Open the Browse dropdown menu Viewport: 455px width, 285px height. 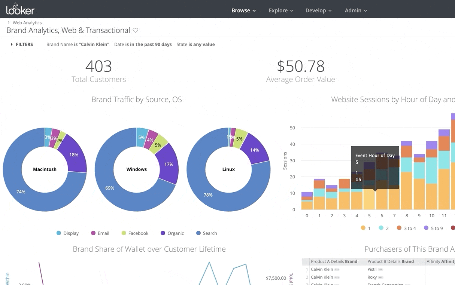point(244,10)
